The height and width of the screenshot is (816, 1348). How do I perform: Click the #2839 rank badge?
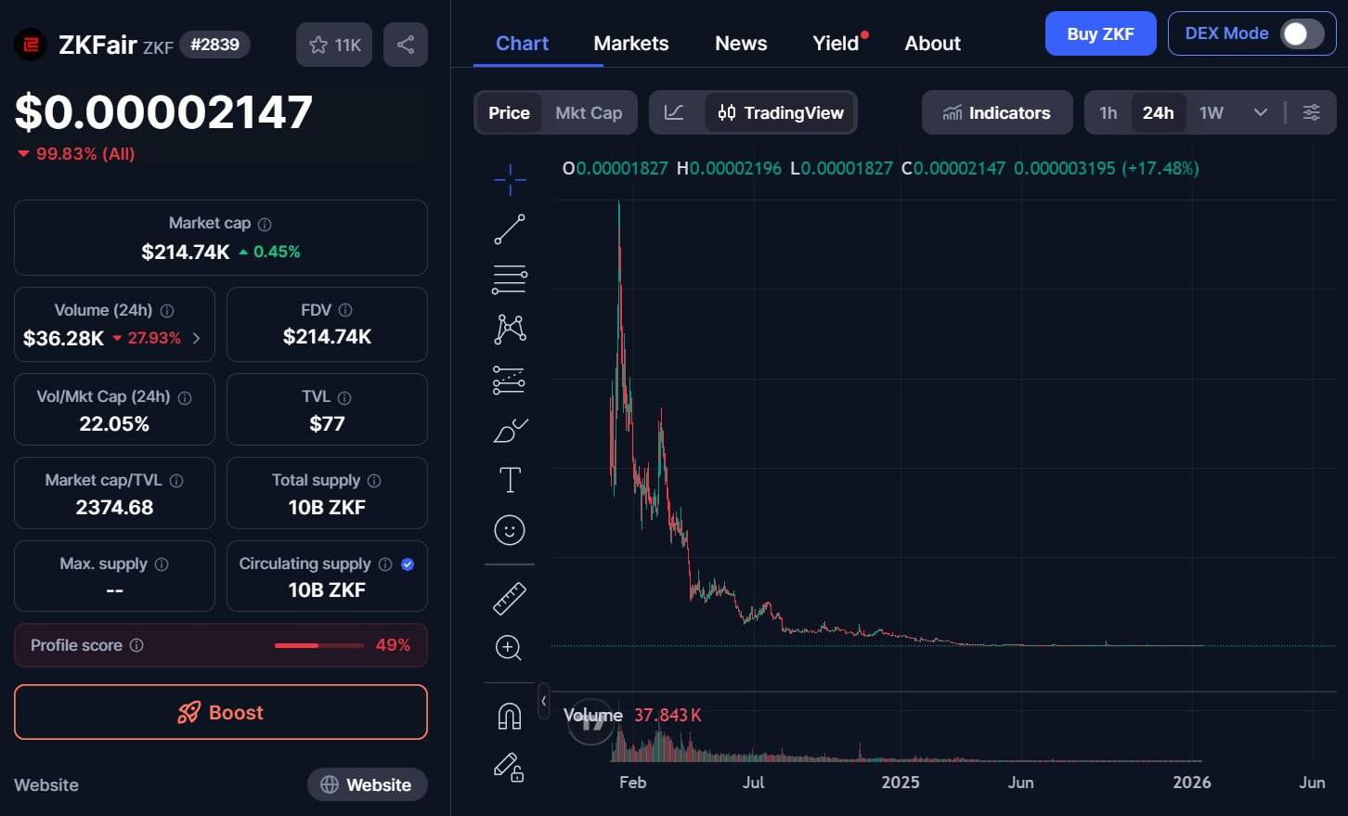[x=214, y=45]
